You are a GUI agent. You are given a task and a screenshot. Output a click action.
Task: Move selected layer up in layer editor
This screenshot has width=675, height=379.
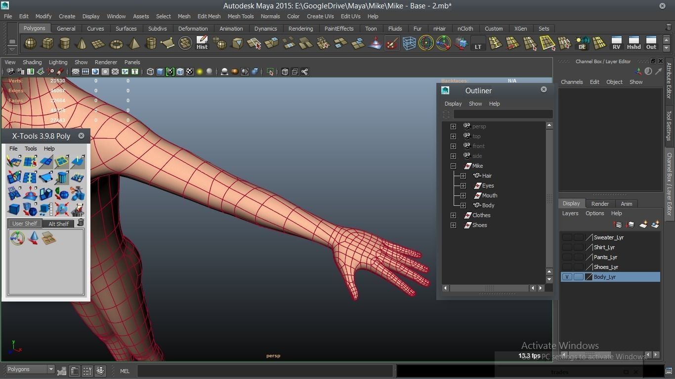click(618, 225)
